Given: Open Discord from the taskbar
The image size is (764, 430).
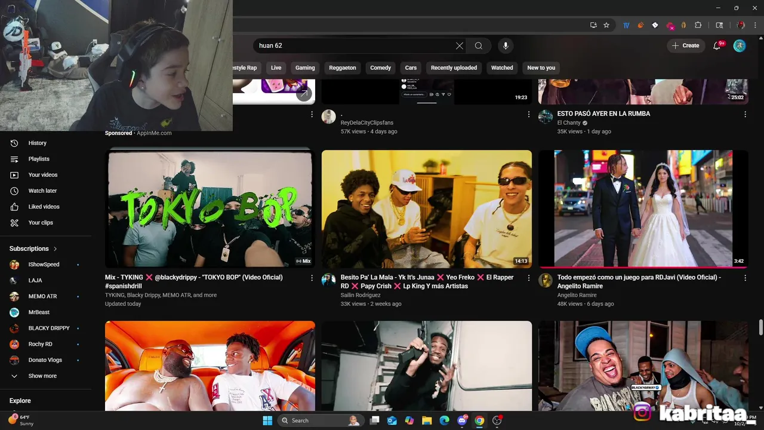Looking at the screenshot, I should (x=462, y=420).
